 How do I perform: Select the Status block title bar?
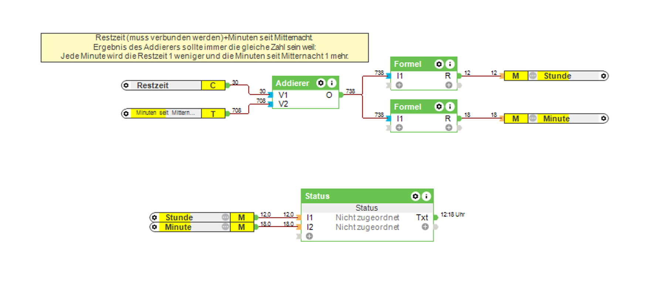click(367, 196)
